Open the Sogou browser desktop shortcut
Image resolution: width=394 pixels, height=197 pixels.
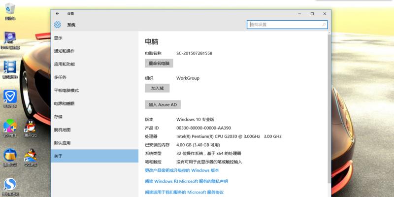coord(10,187)
